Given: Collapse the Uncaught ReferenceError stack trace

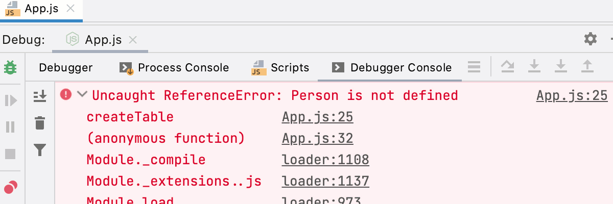Looking at the screenshot, I should point(82,95).
